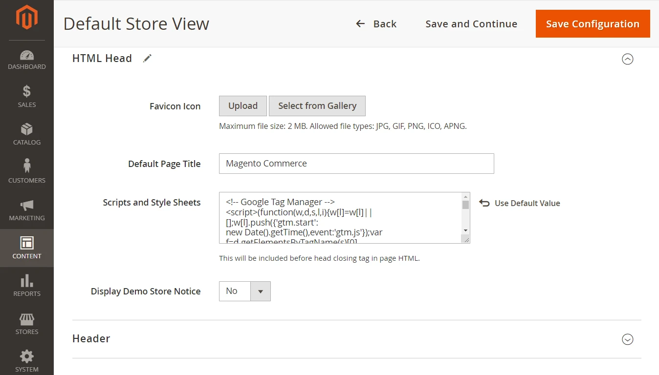Image resolution: width=659 pixels, height=375 pixels.
Task: Click the pencil edit icon beside HTML Head
Action: (x=147, y=59)
